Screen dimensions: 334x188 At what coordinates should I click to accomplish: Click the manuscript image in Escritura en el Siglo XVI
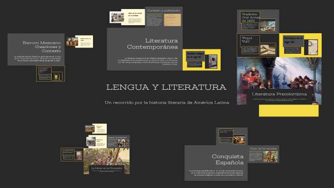click(313, 47)
